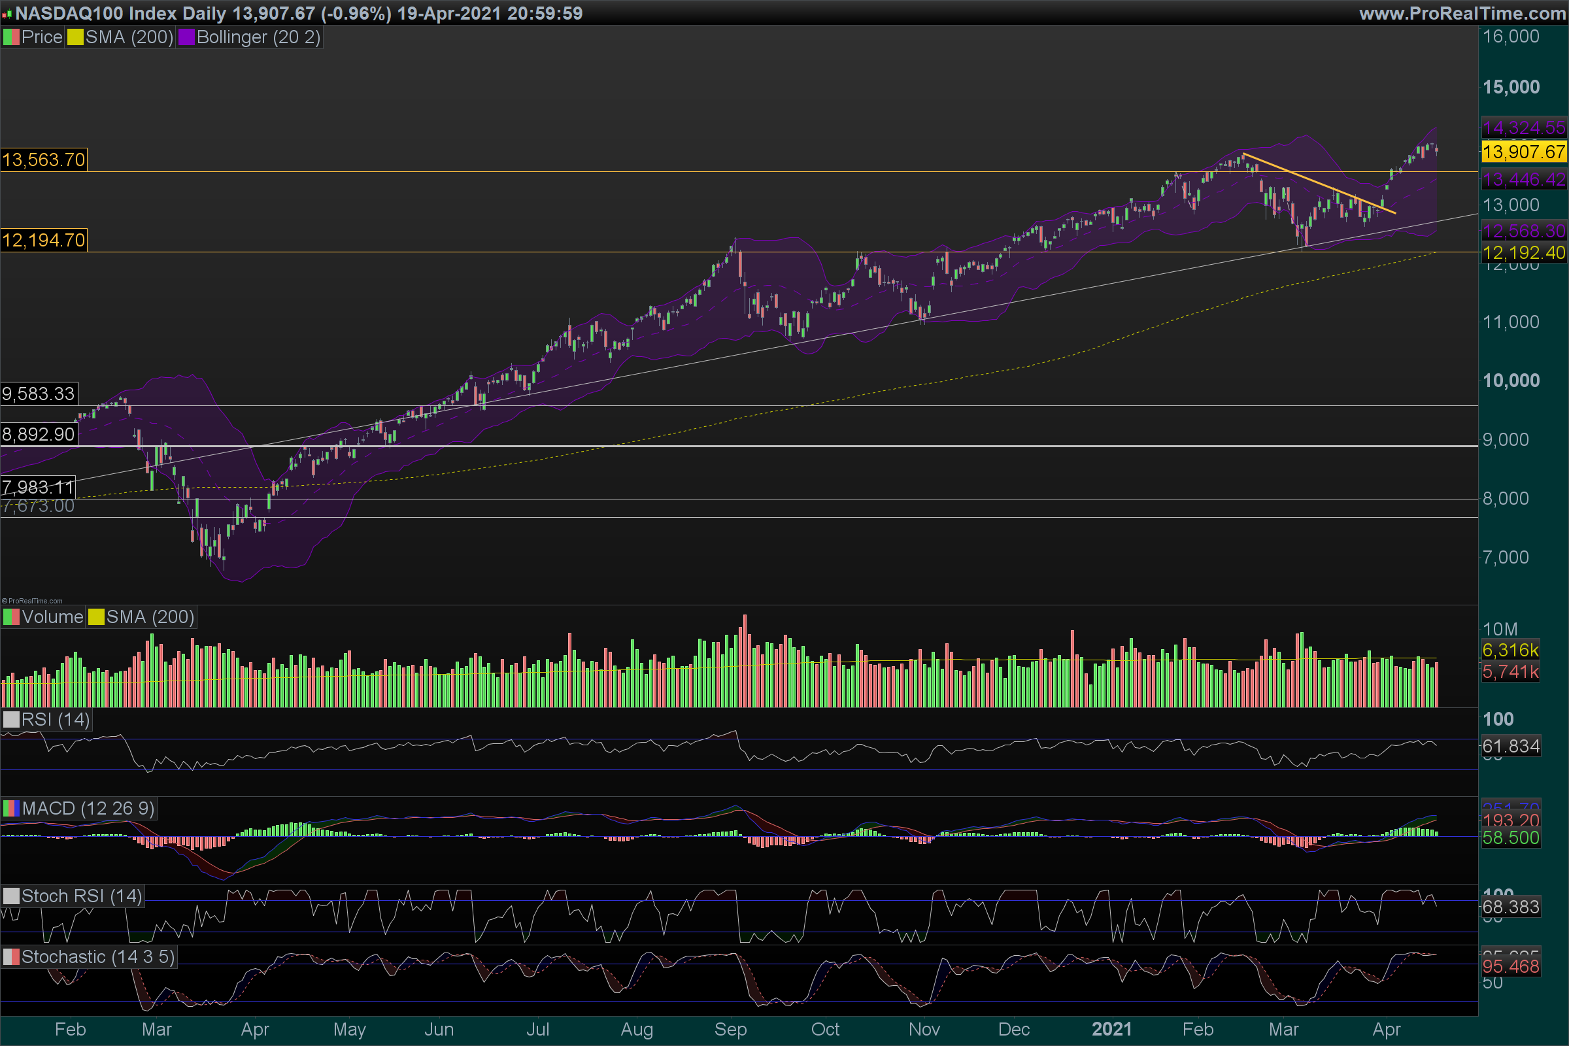The width and height of the screenshot is (1569, 1046).
Task: Click the Stoch RSI (14) legend icon
Action: (11, 896)
